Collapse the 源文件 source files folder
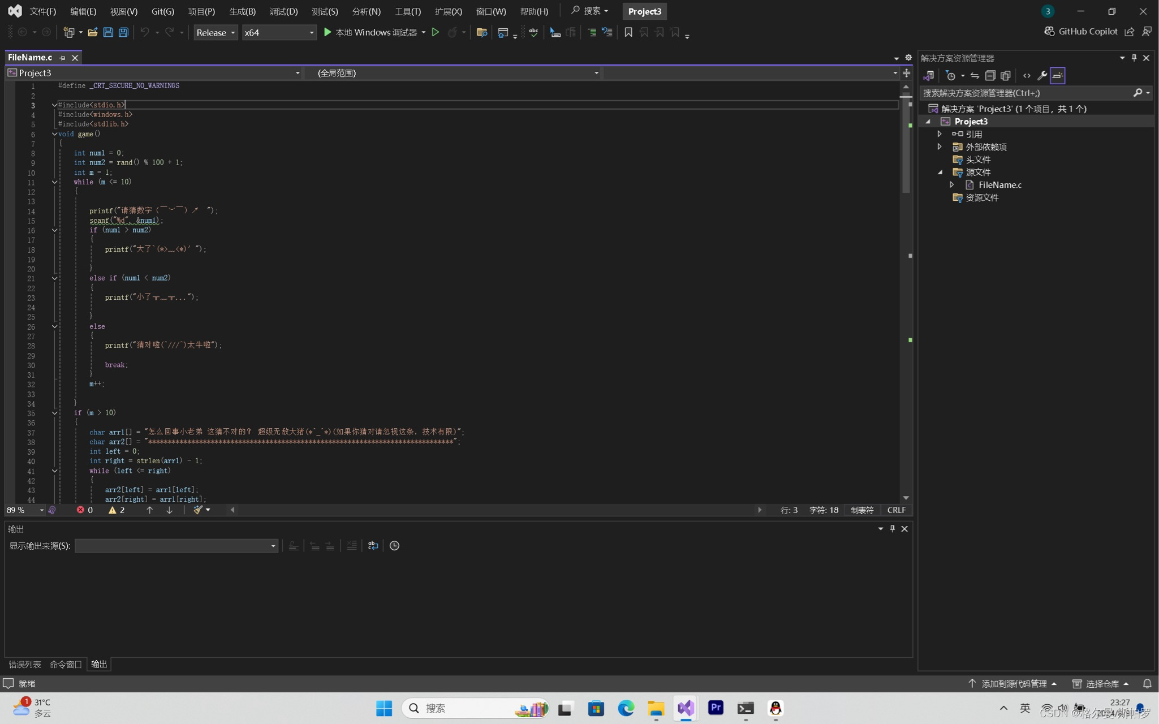The width and height of the screenshot is (1159, 724). coord(940,172)
